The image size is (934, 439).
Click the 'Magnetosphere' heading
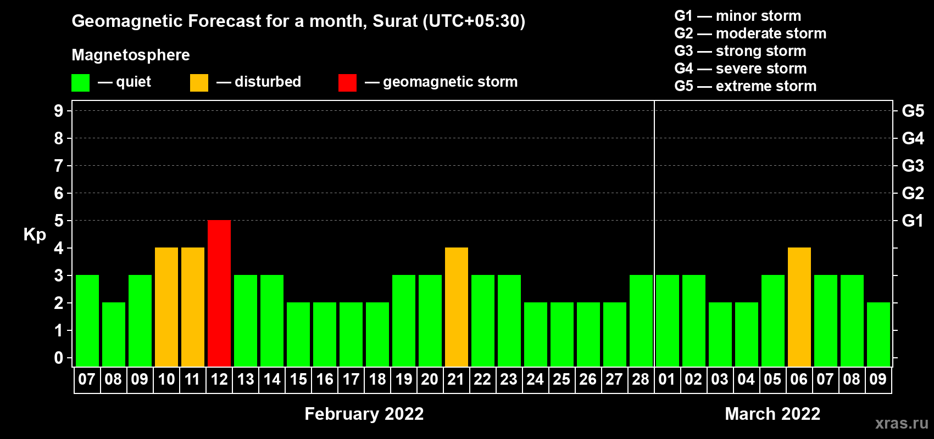click(131, 55)
